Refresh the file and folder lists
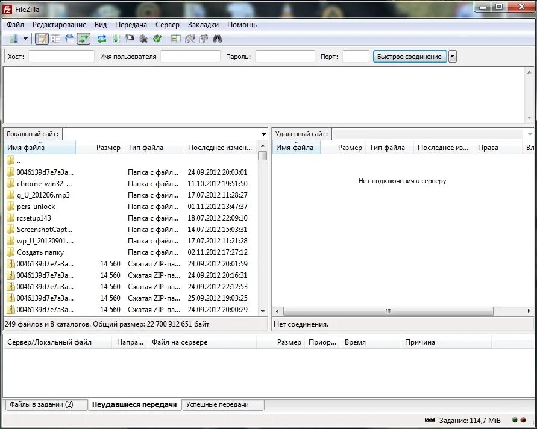The width and height of the screenshot is (537, 429). 102,39
